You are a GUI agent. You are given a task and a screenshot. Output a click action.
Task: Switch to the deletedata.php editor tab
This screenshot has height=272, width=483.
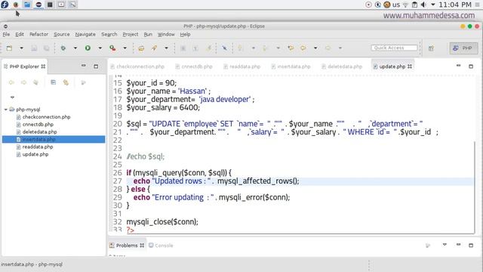[342, 66]
